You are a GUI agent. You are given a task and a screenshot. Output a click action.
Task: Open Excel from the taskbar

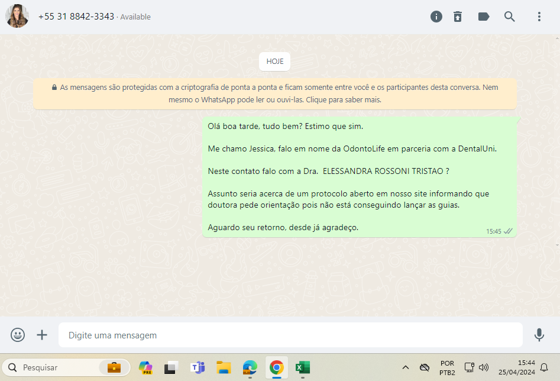coord(303,367)
